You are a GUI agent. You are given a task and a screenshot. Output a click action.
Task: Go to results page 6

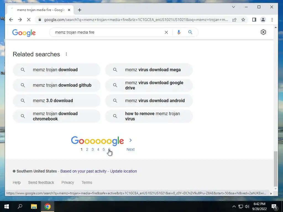pos(109,149)
